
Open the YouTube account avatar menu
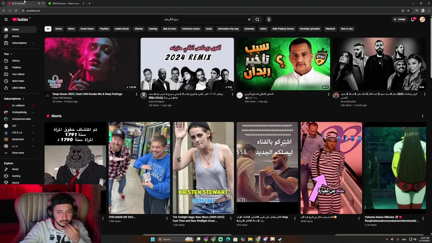(x=422, y=20)
